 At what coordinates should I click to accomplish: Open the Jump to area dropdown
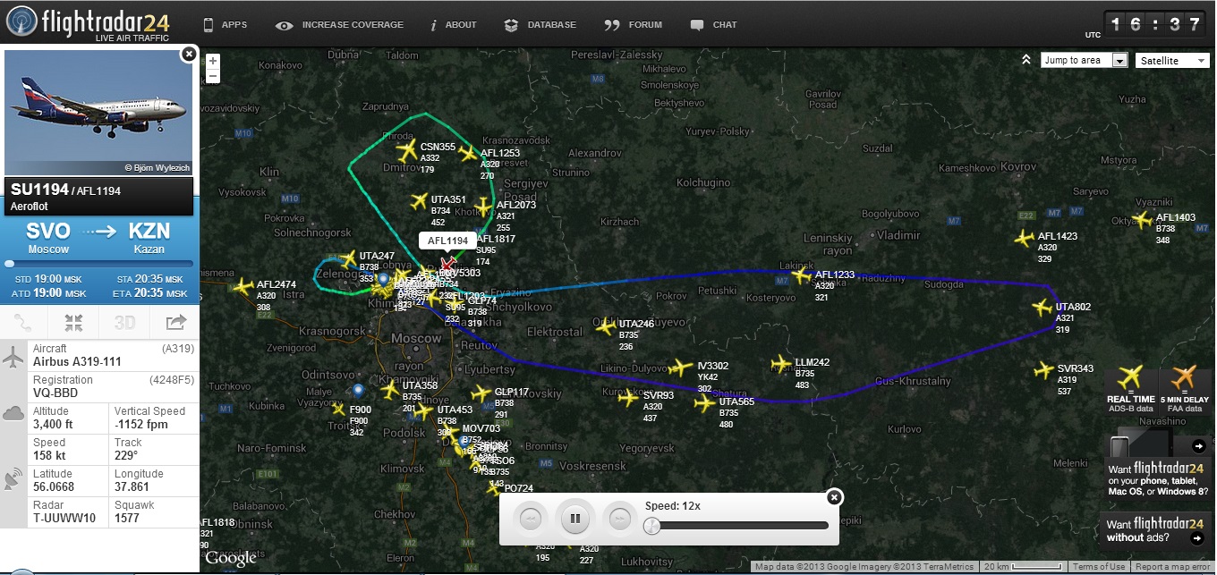pos(1084,60)
